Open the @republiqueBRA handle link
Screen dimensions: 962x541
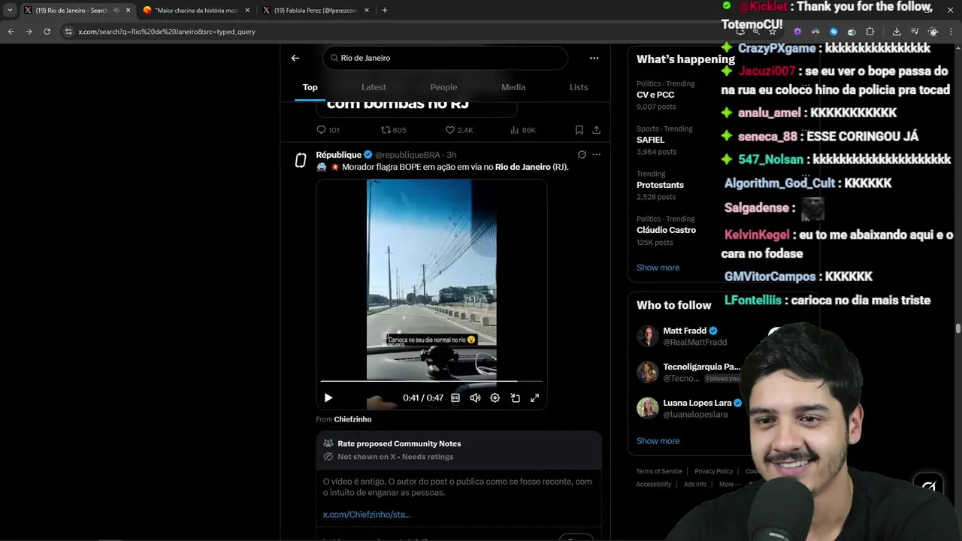(407, 155)
